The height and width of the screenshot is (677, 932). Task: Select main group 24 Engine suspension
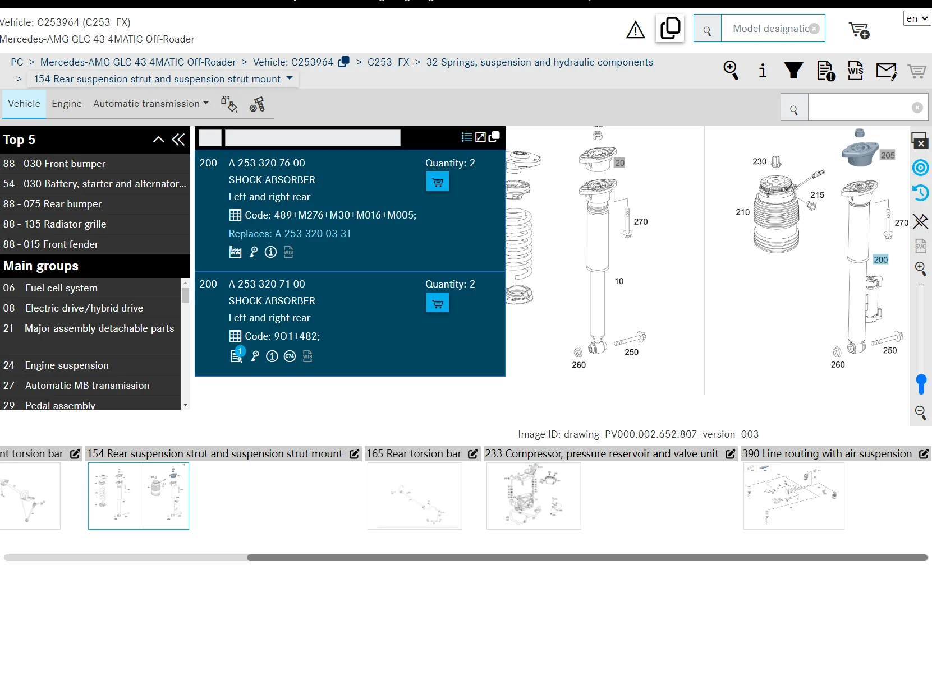[x=90, y=365]
